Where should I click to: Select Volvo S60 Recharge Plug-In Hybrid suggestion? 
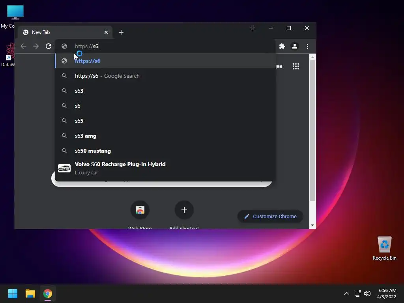(165, 168)
